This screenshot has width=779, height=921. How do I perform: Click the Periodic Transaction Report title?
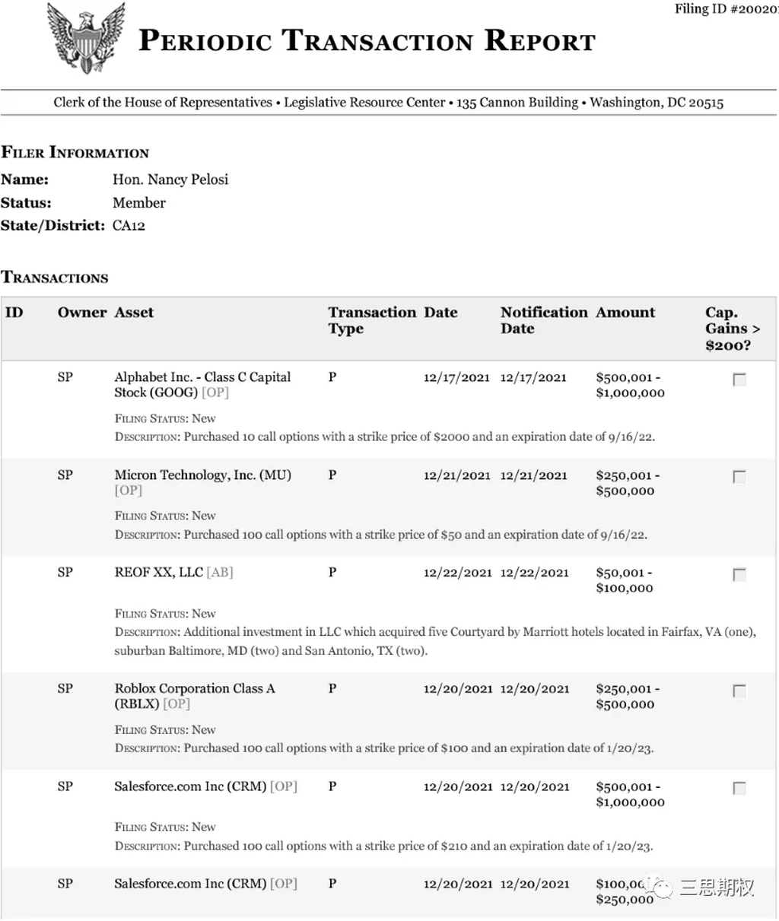tap(367, 40)
